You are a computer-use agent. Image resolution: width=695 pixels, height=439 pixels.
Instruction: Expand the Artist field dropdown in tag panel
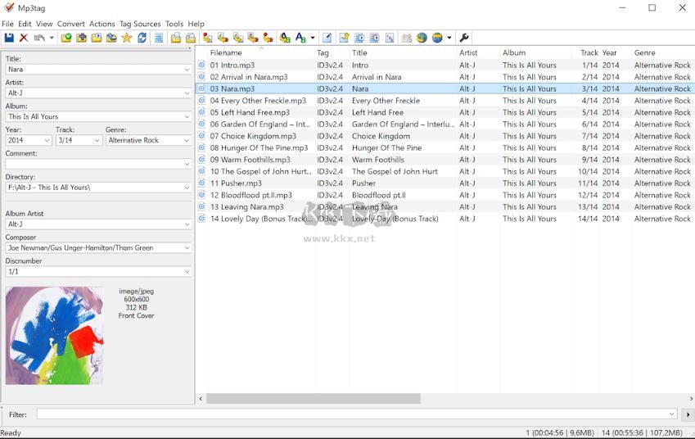pyautogui.click(x=187, y=93)
